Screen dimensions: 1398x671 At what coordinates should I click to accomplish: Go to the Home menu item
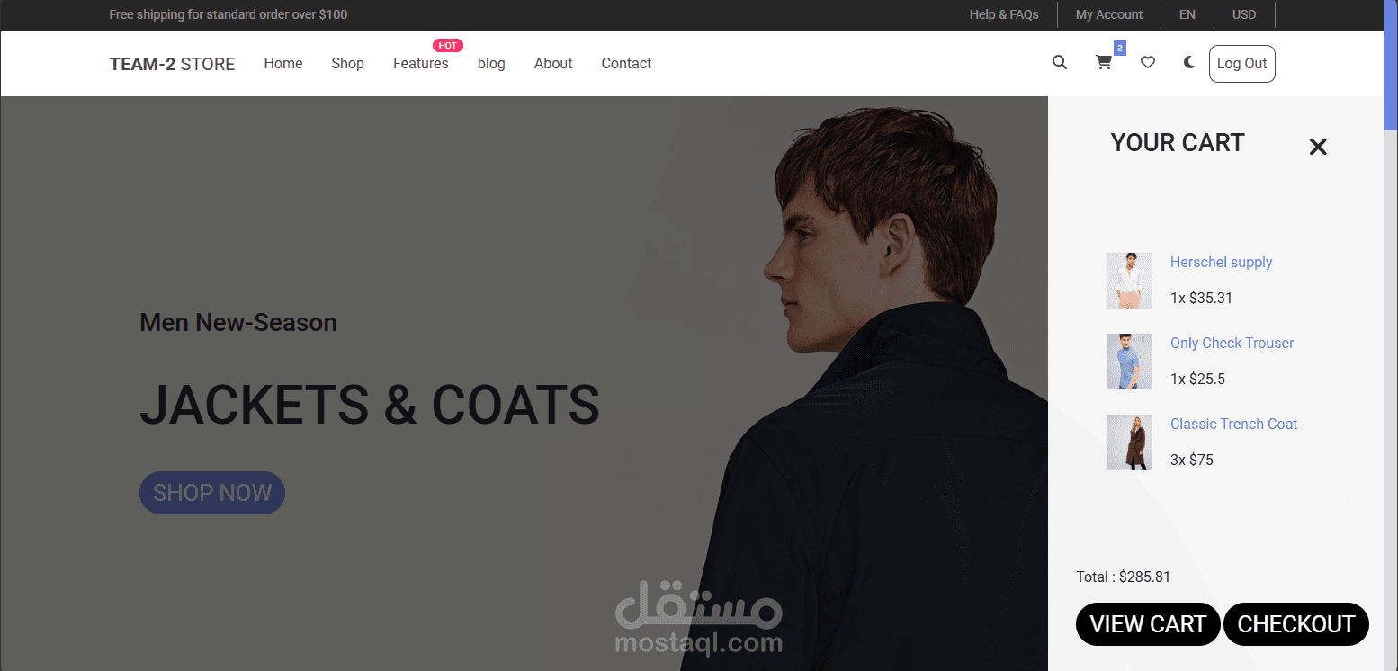pyautogui.click(x=283, y=64)
